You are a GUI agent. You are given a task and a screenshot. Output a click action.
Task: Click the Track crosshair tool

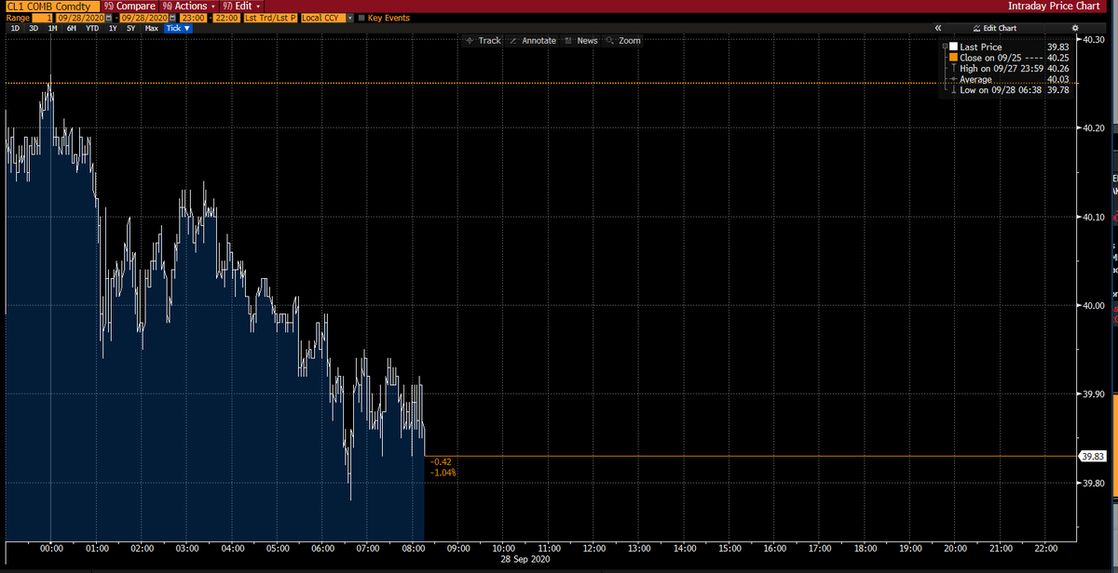484,41
